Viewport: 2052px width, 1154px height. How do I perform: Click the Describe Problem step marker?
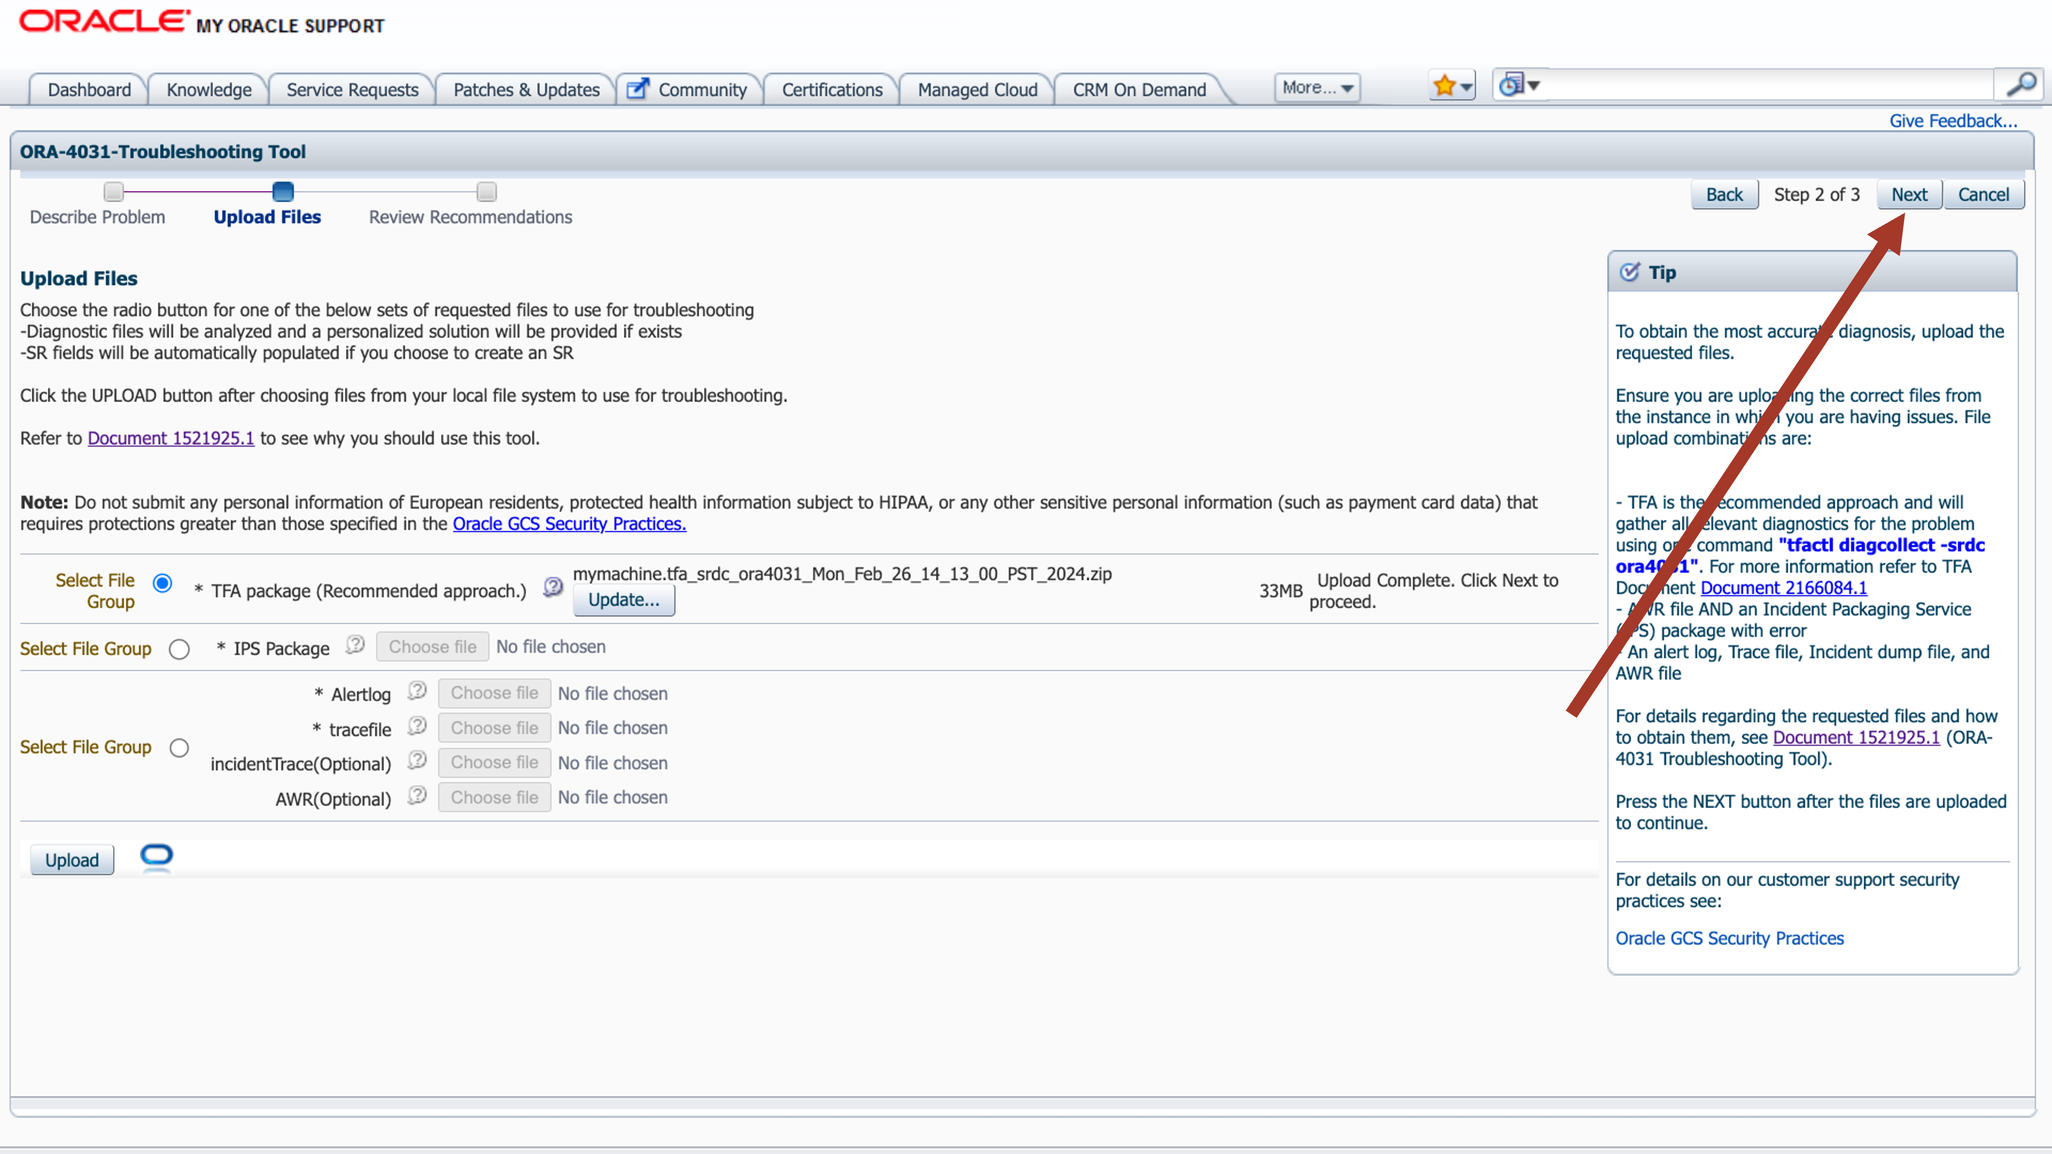coord(114,192)
